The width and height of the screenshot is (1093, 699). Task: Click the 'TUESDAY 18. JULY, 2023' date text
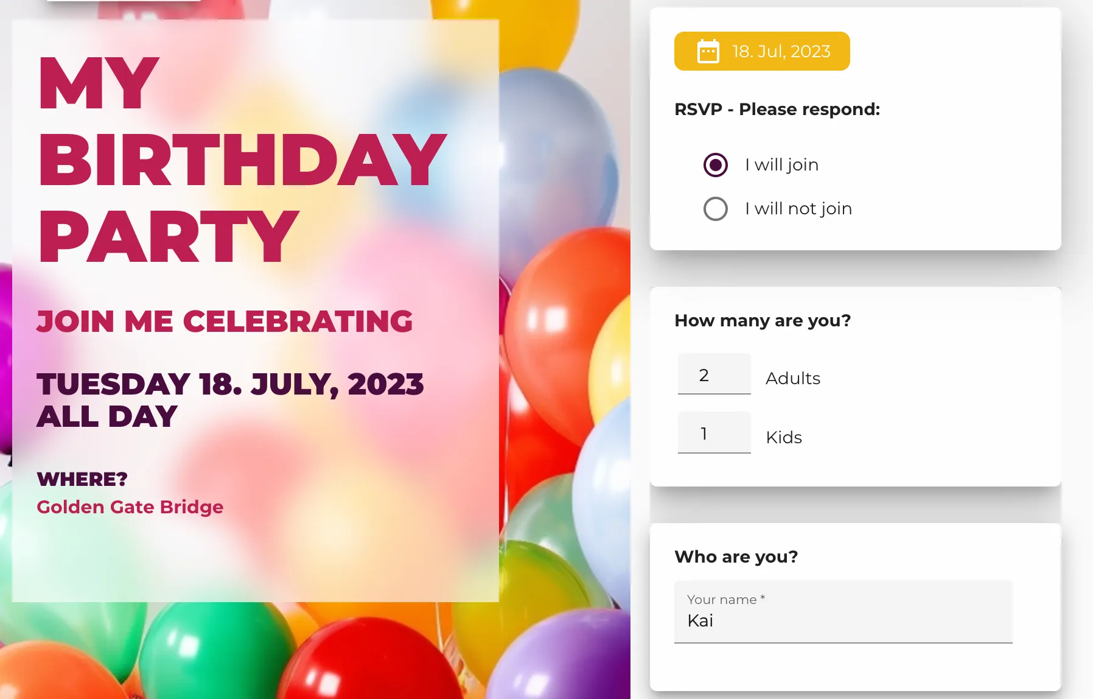pyautogui.click(x=231, y=384)
